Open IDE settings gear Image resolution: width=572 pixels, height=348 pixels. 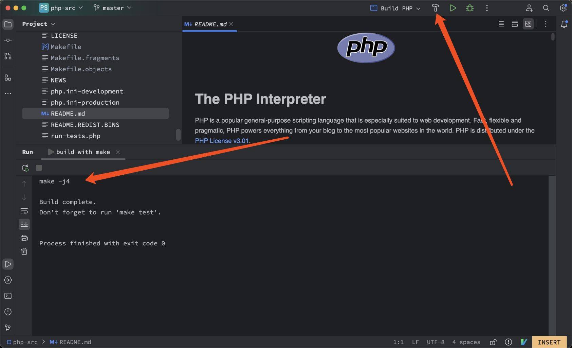pyautogui.click(x=563, y=8)
